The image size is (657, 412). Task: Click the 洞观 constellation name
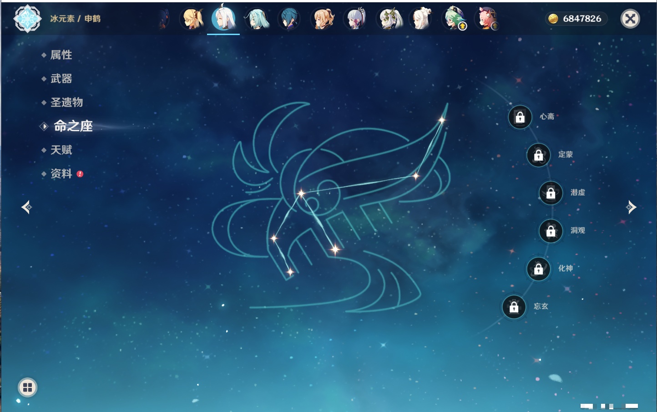[578, 230]
